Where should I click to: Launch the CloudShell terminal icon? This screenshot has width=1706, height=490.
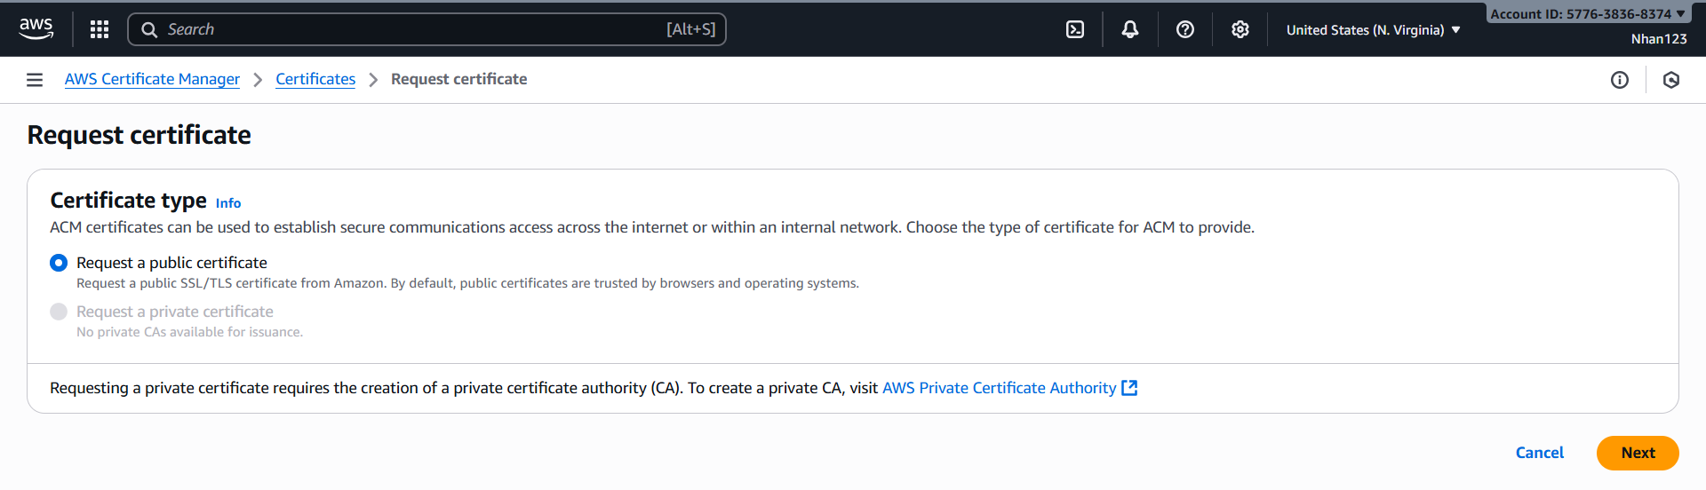click(x=1075, y=29)
